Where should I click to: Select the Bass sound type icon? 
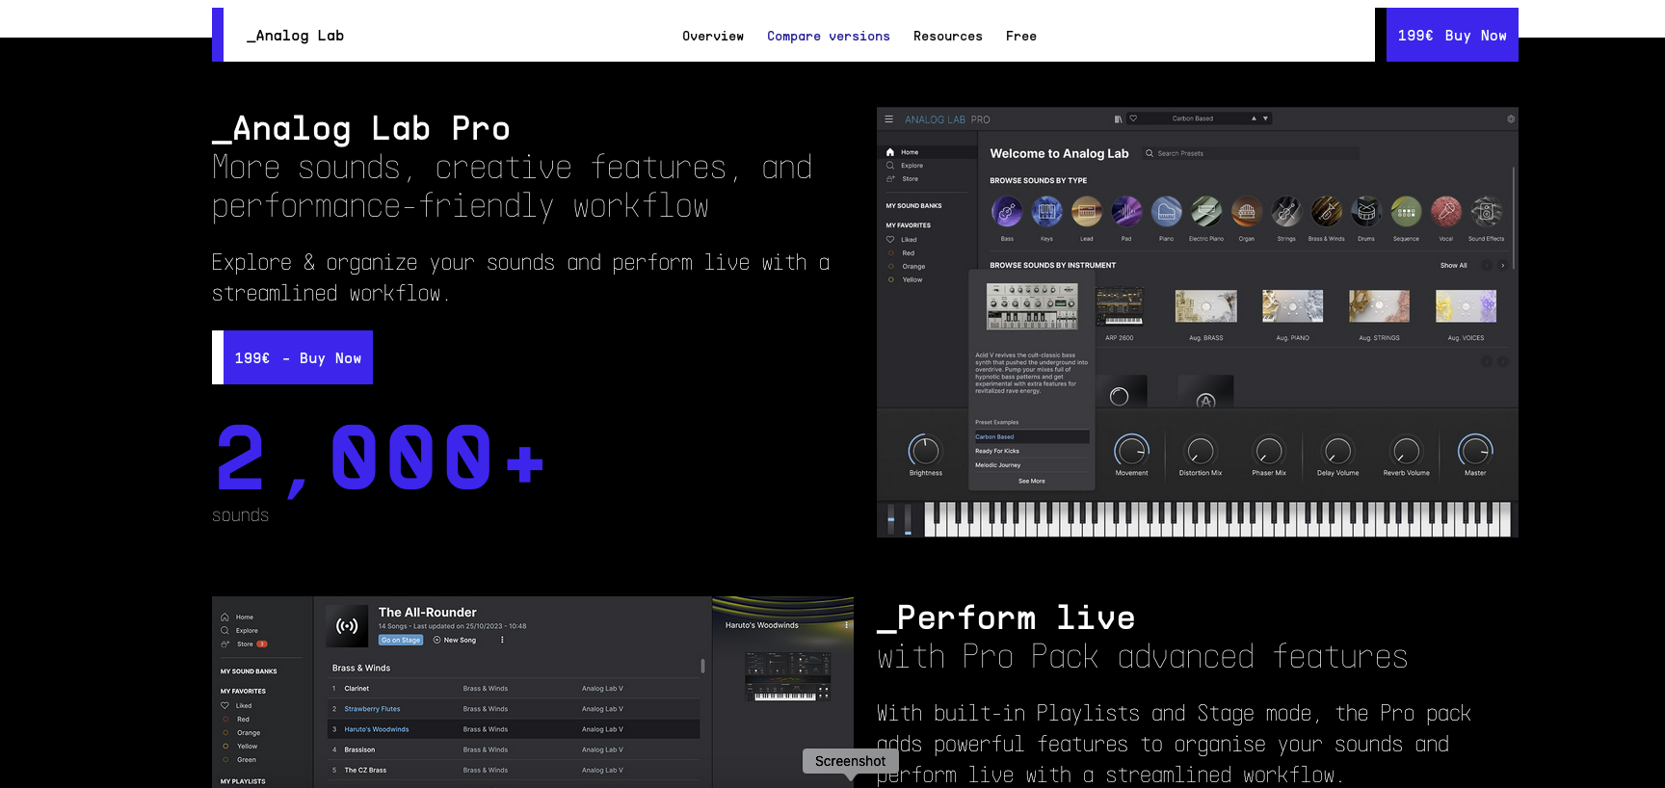click(1007, 211)
